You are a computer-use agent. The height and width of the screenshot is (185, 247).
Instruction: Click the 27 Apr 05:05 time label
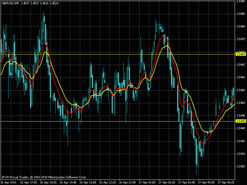[x=206, y=183]
